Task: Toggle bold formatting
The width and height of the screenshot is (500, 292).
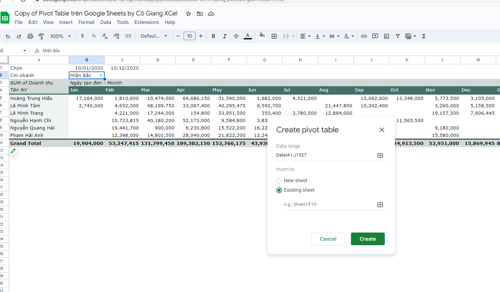Action: coord(213,36)
